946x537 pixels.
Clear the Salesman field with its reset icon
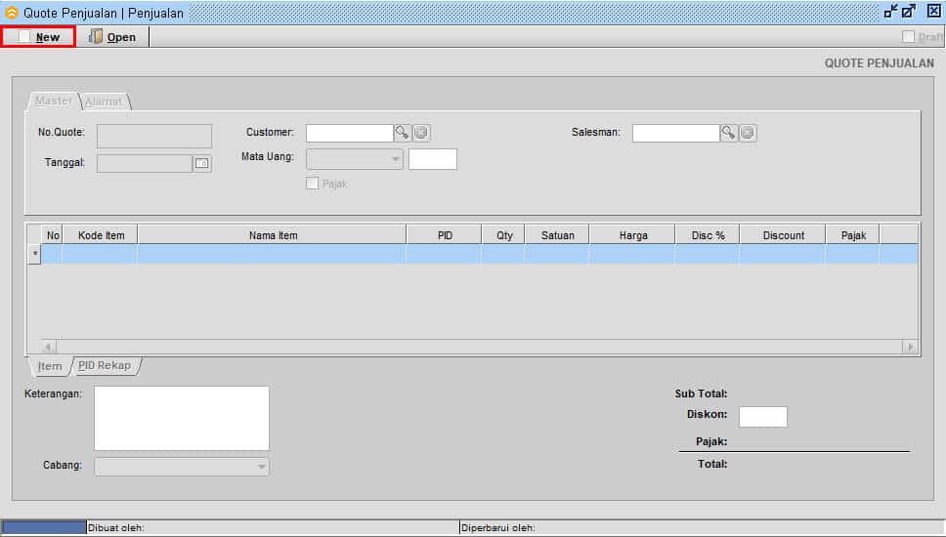click(748, 133)
